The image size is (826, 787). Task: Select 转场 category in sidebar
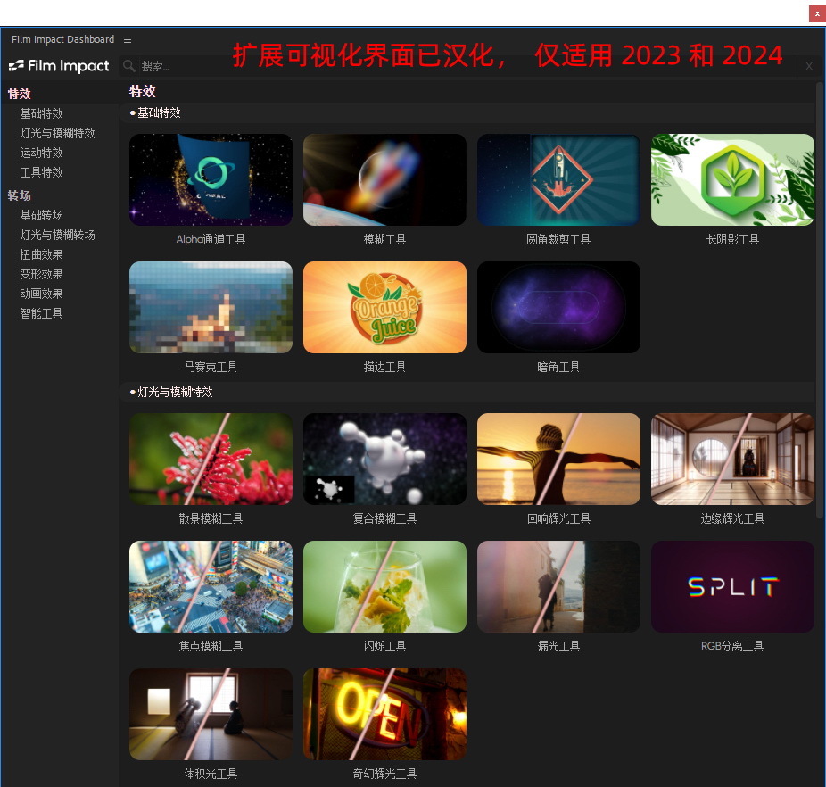[20, 195]
